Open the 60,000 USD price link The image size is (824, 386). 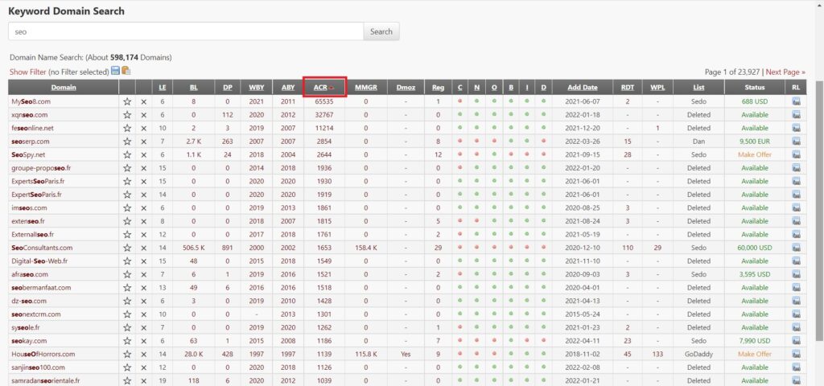(755, 248)
